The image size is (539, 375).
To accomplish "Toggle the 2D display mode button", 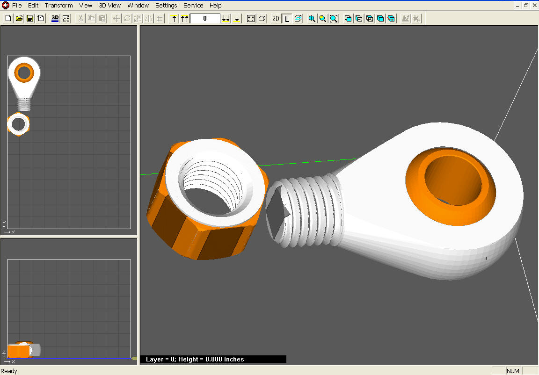I will (276, 18).
